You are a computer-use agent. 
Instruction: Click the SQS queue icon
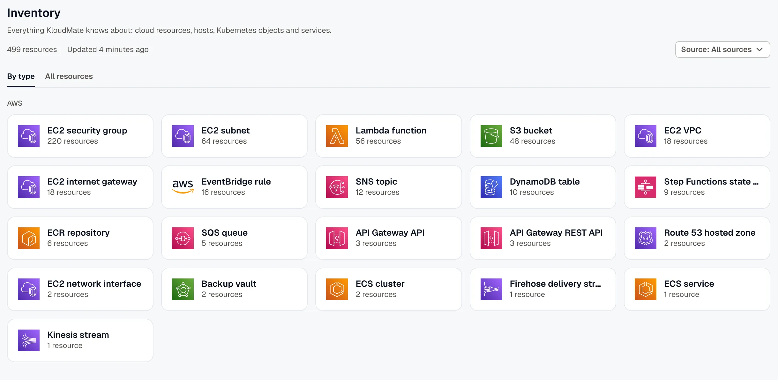[x=183, y=238]
